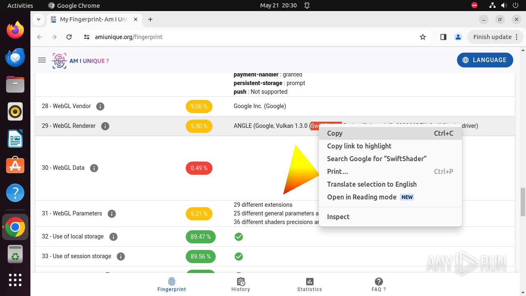This screenshot has height=296, width=526.
Task: Show info for WebGL Data row
Action: (94, 168)
